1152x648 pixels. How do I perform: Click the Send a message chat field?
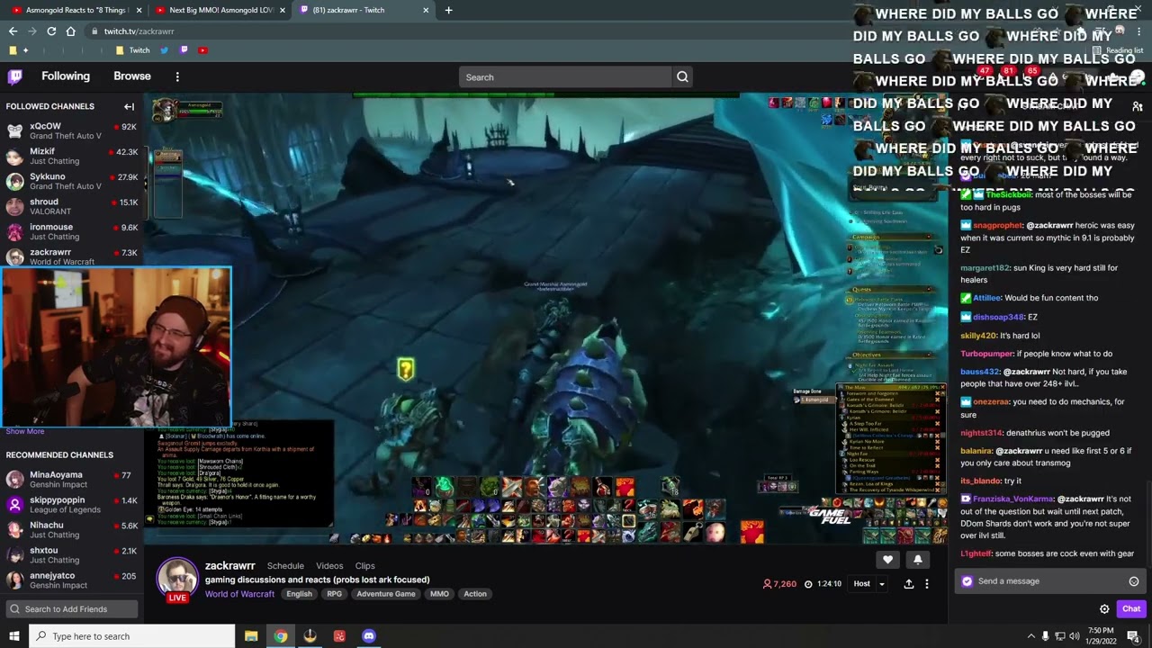1049,581
